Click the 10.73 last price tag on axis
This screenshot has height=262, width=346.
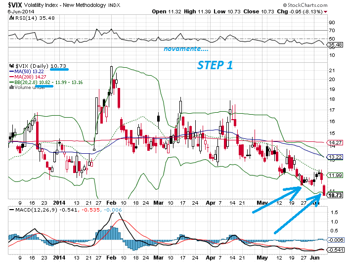pyautogui.click(x=335, y=195)
